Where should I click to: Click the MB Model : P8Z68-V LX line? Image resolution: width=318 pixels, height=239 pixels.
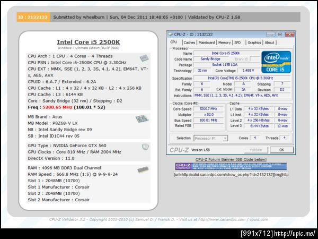pos(52,123)
